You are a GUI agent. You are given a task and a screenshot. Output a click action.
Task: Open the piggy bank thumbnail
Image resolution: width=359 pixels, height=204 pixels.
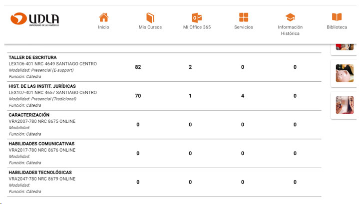pos(345,73)
